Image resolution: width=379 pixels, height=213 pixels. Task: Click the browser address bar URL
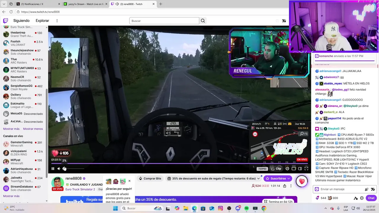40,12
